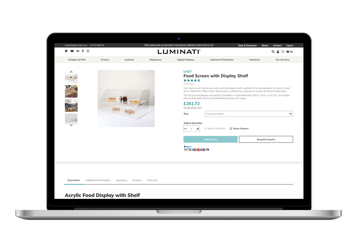The image size is (357, 252).
Task: Click the Bespoke Enquiry button
Action: pos(266,139)
